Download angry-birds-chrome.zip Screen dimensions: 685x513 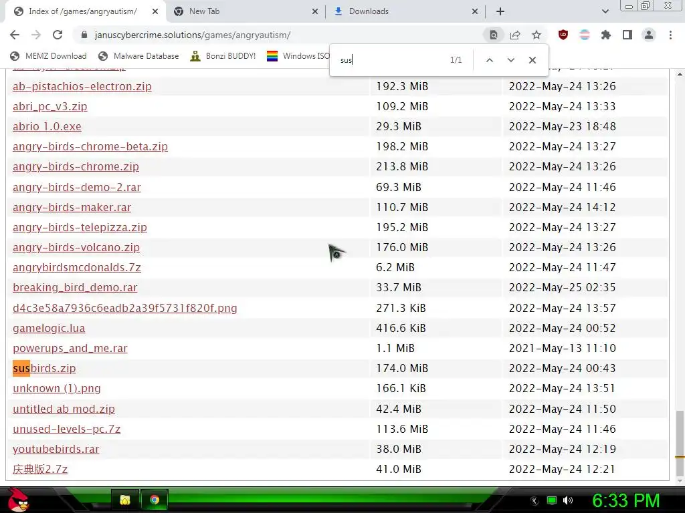click(x=76, y=166)
